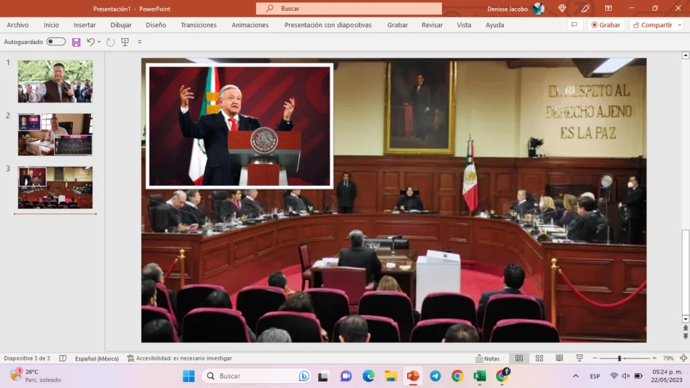This screenshot has width=690, height=388.
Task: Start presentation from beginning icon
Action: coord(125,42)
